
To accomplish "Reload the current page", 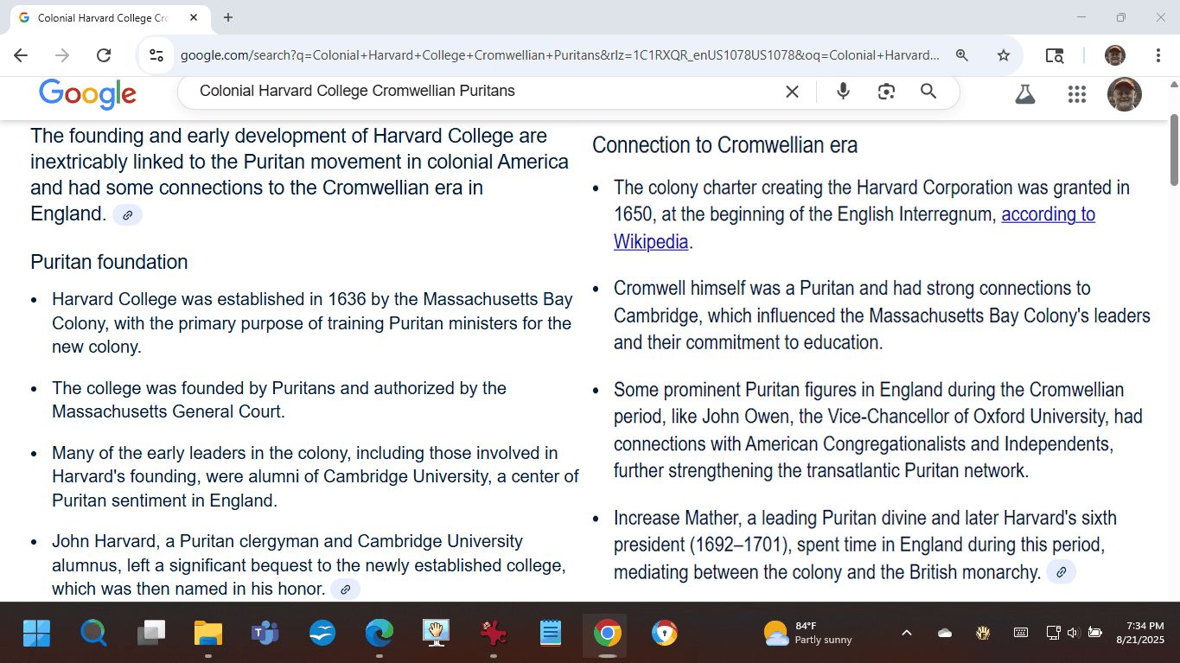I will coord(104,55).
